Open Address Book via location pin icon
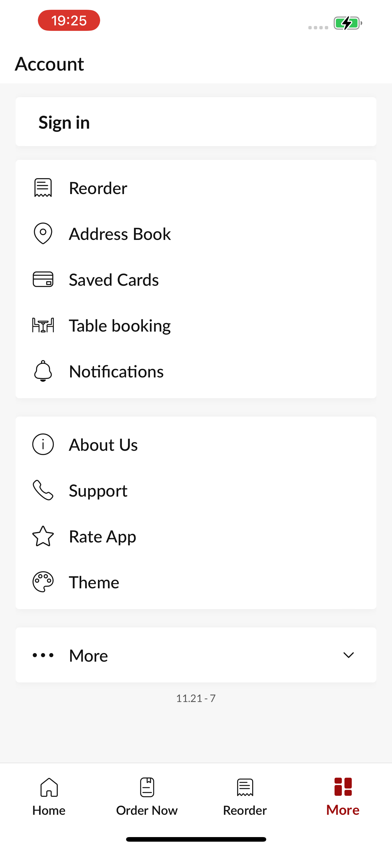 (x=43, y=234)
